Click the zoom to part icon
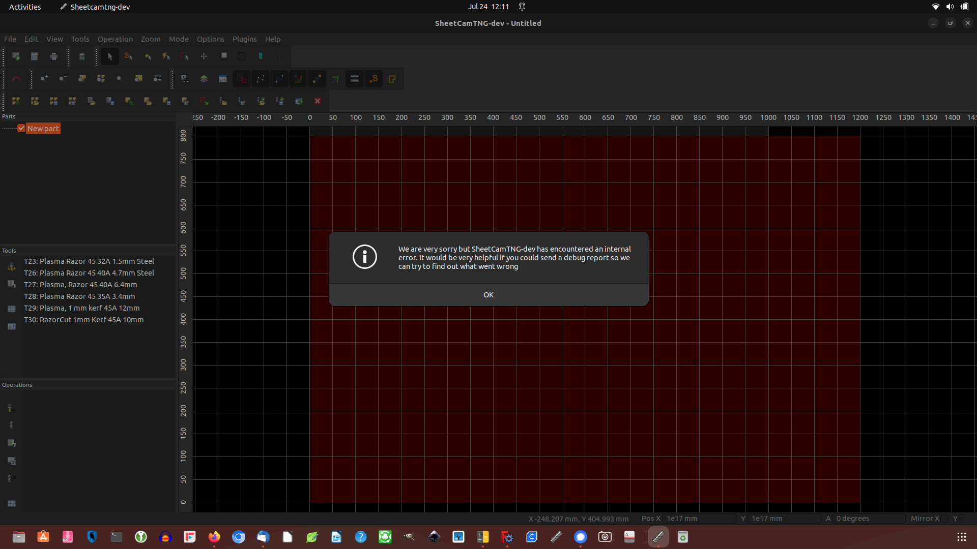This screenshot has height=549, width=977. 81,79
